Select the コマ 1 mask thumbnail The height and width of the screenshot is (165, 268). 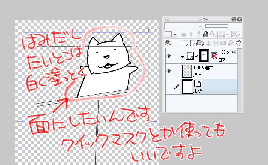point(204,56)
